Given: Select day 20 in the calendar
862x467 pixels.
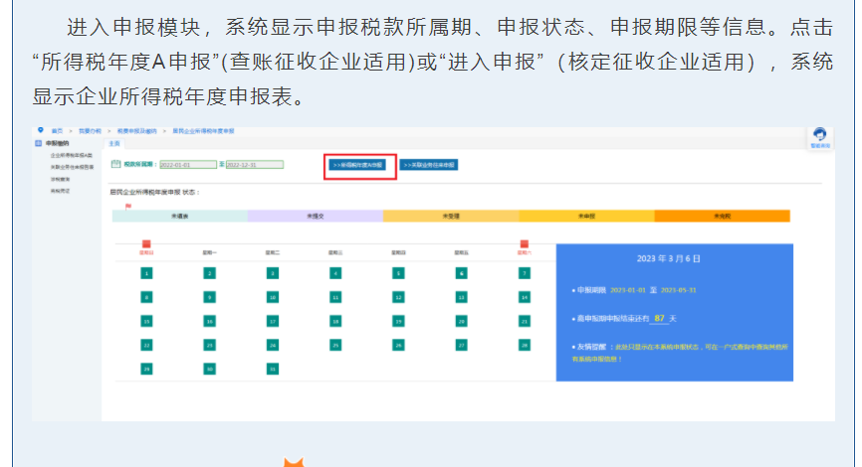Looking at the screenshot, I should [x=461, y=322].
